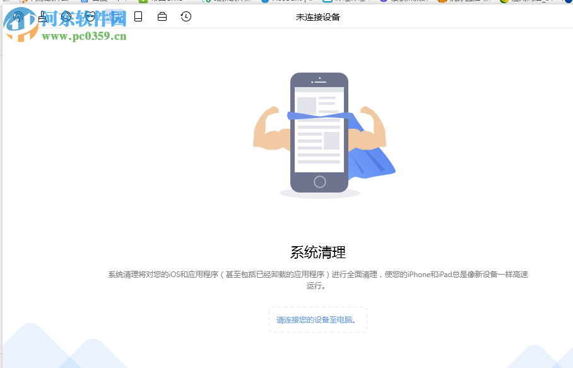Click the system clean description paragraph
The height and width of the screenshot is (368, 573).
click(318, 278)
